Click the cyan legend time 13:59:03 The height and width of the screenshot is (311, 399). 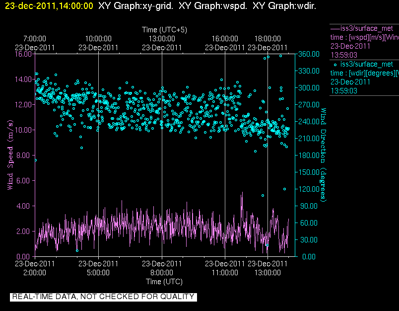click(344, 91)
